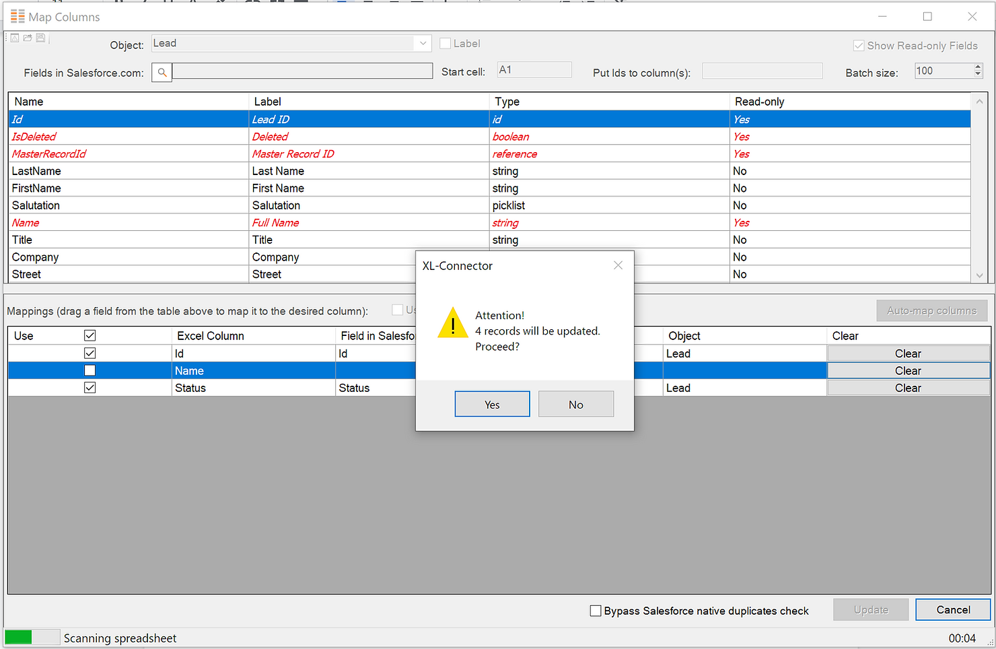Viewport: 996px width, 649px height.
Task: Clear the Status mapping row
Action: [908, 388]
